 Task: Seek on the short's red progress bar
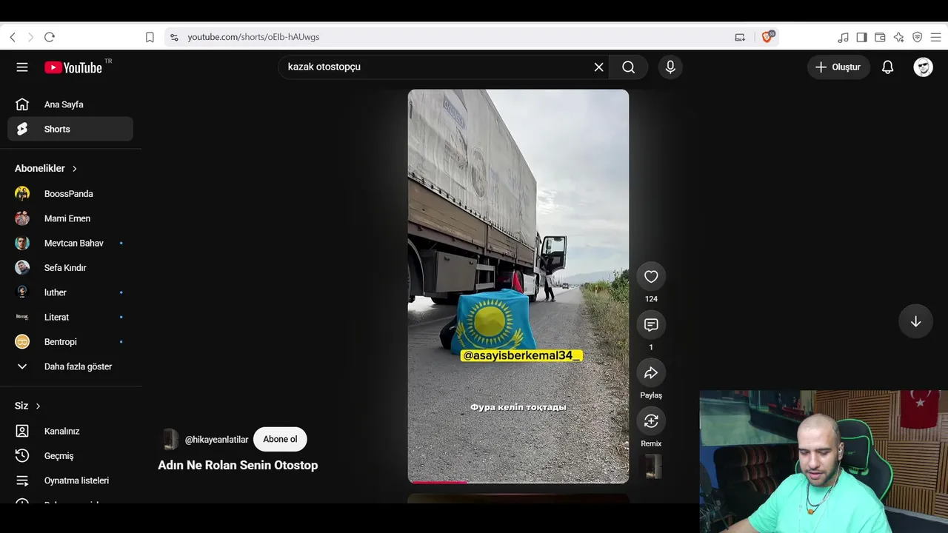tap(518, 482)
